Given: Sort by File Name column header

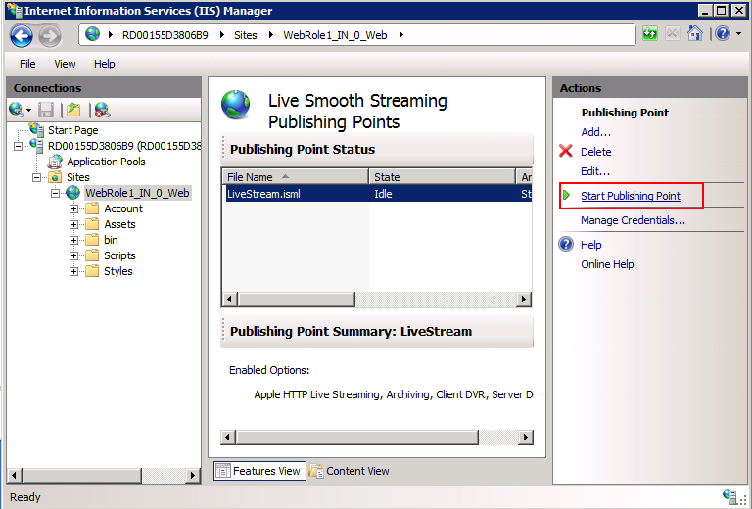Looking at the screenshot, I should tap(296, 177).
